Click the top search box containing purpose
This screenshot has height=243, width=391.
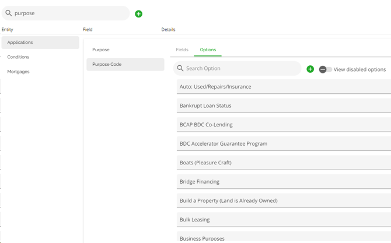point(70,13)
